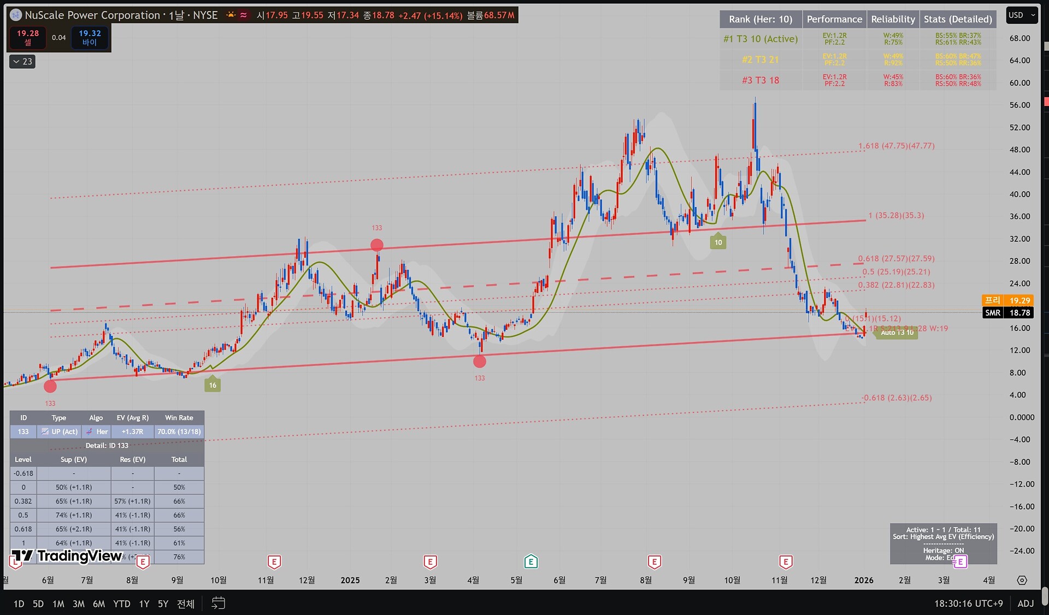Click the green signal label marked 10
Image resolution: width=1049 pixels, height=615 pixels.
[x=718, y=241]
